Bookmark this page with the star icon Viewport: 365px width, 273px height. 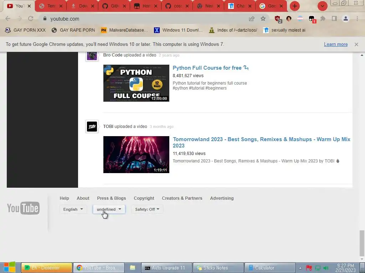tap(263, 18)
